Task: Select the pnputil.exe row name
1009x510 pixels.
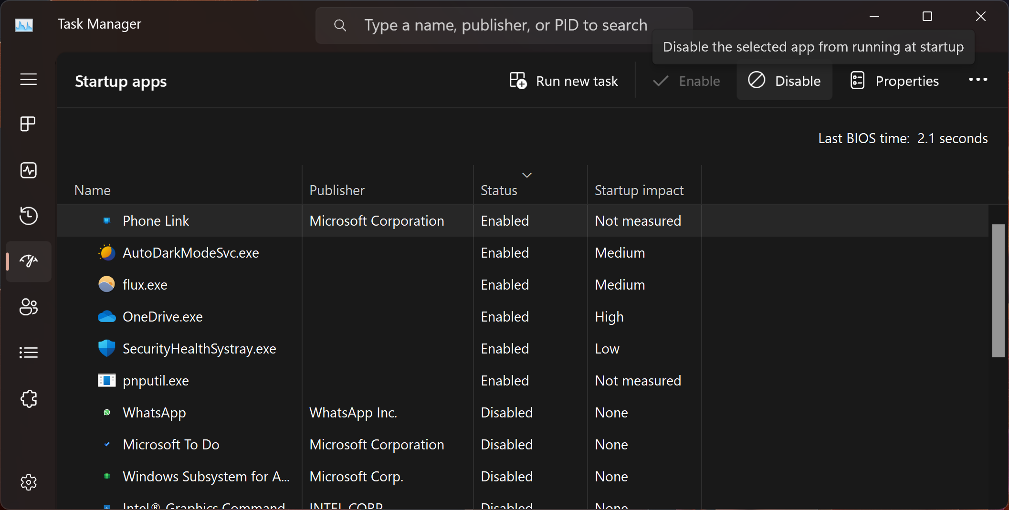Action: pos(156,381)
